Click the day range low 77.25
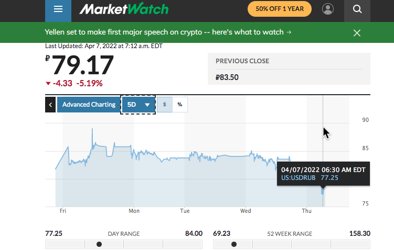 [x=54, y=234]
